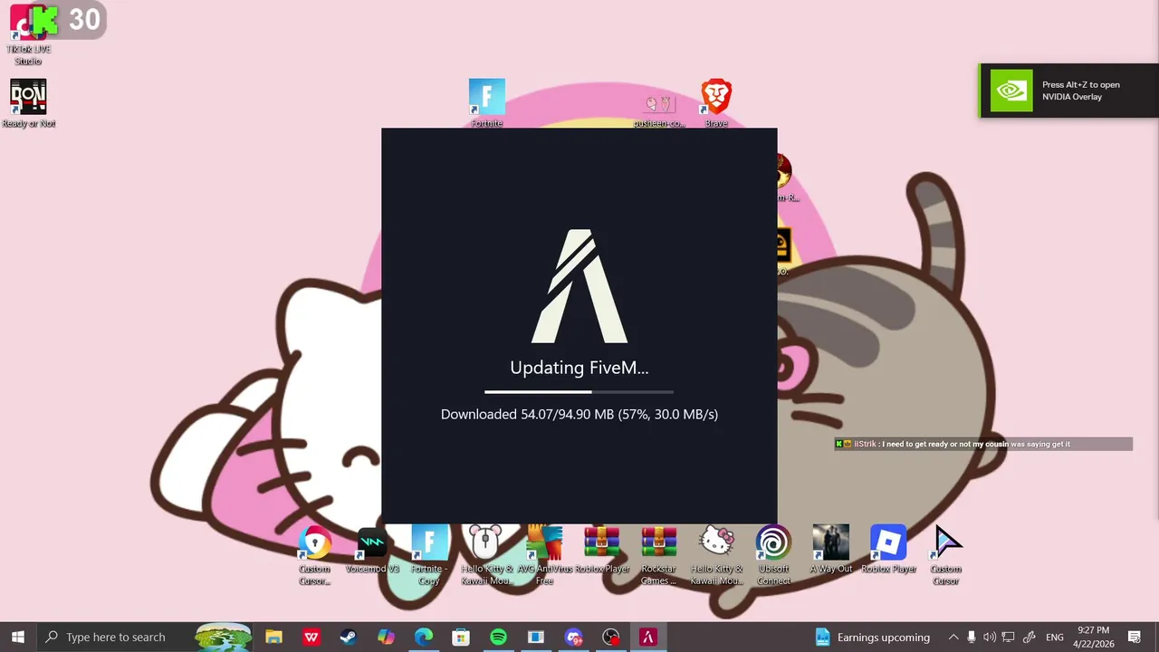Screen dimensions: 1159x652
Task: Open the network tray icon
Action: coord(1009,637)
